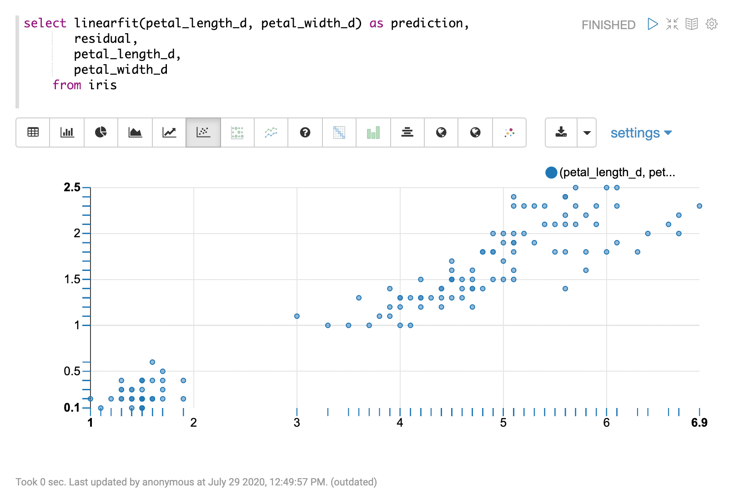Open the book/report view icon
The image size is (734, 500).
pyautogui.click(x=691, y=25)
